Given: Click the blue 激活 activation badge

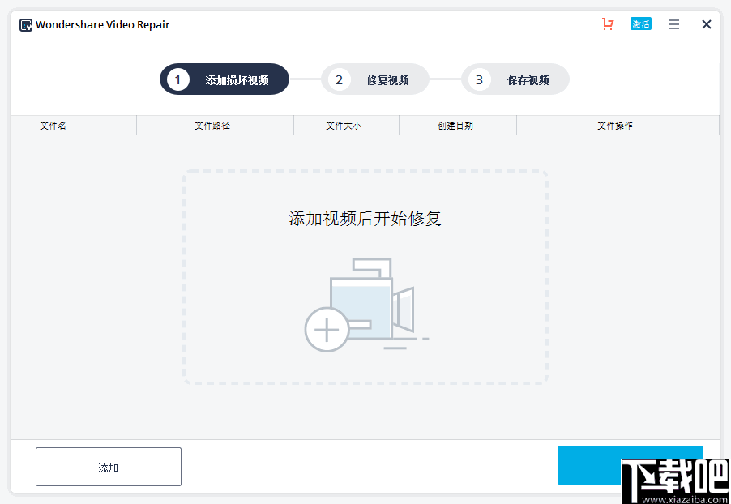Looking at the screenshot, I should point(641,24).
